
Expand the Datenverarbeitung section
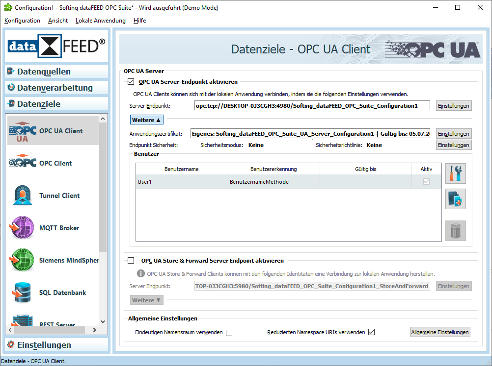tap(56, 88)
